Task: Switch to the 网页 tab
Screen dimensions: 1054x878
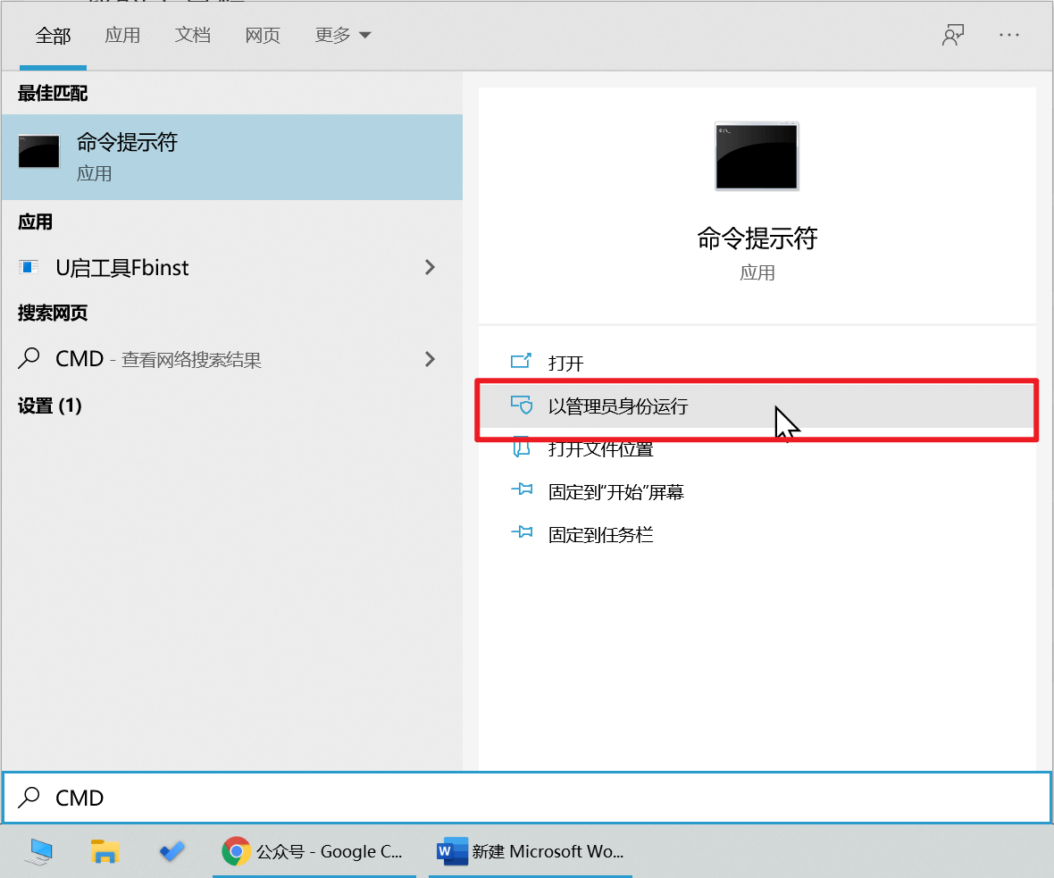Action: click(263, 35)
